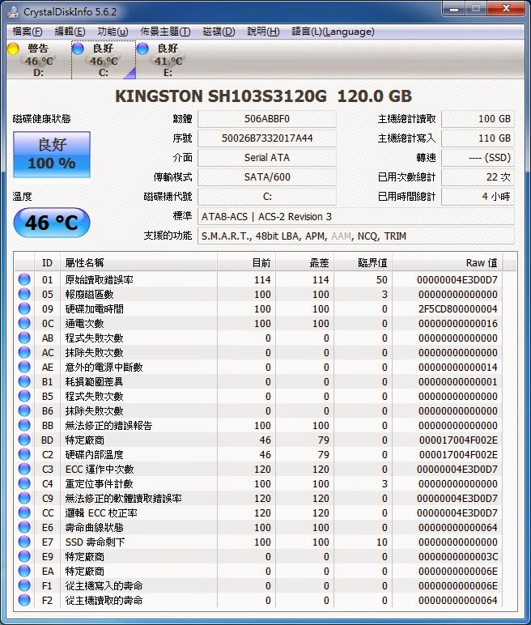
Task: Close the CrystalDiskInfo window
Action: [507, 9]
